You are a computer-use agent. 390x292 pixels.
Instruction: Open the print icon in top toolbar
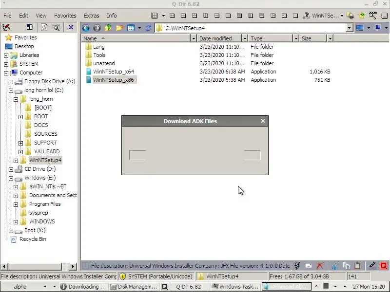pos(351,16)
